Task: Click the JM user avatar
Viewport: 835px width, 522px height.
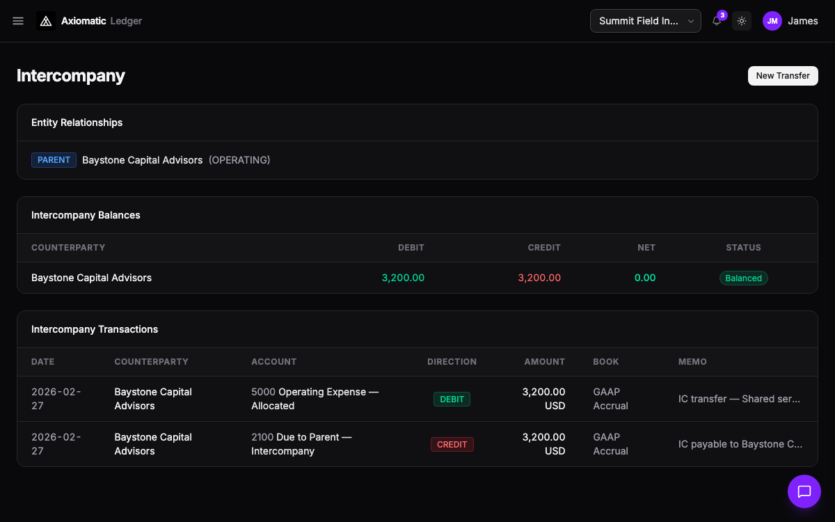Action: pos(772,21)
